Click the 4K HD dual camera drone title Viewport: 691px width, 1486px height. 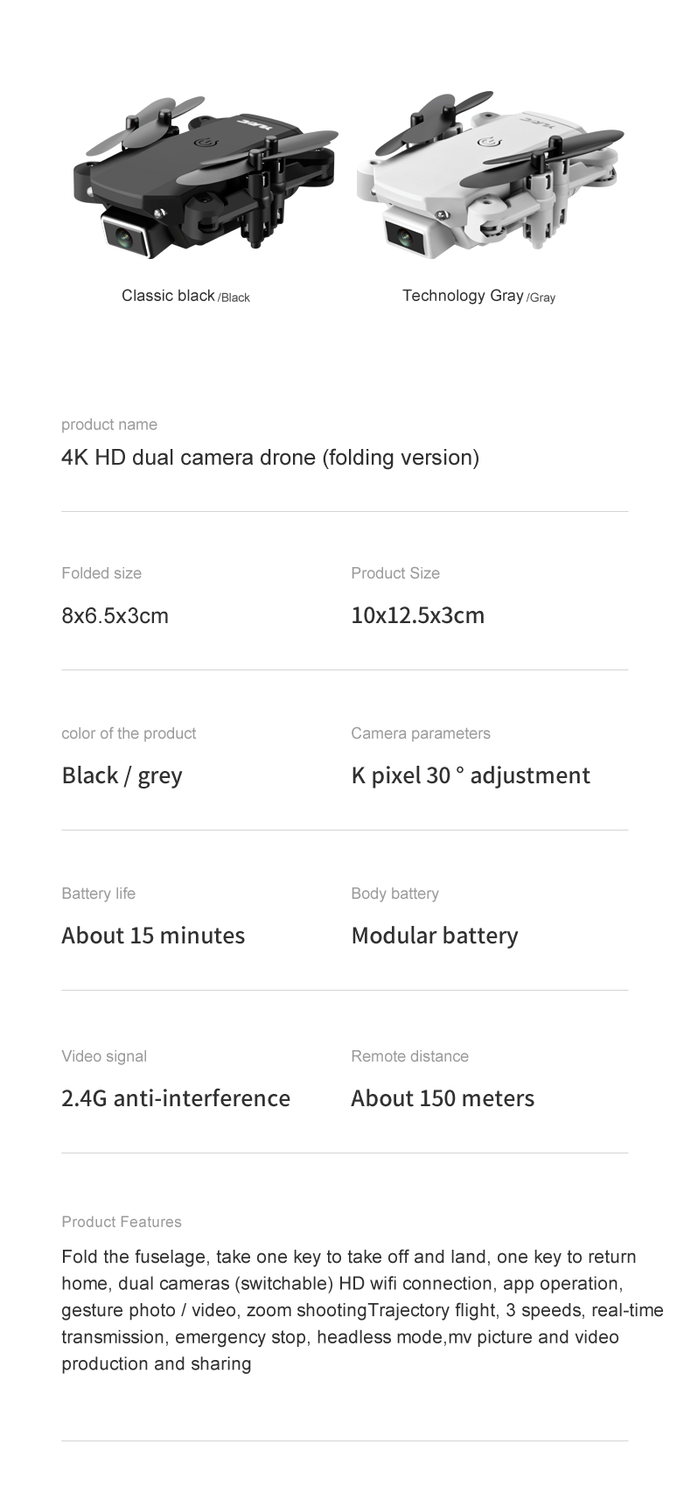(270, 457)
